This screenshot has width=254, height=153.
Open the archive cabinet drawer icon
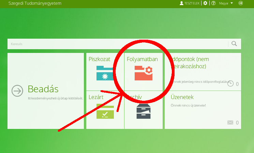tap(144, 111)
